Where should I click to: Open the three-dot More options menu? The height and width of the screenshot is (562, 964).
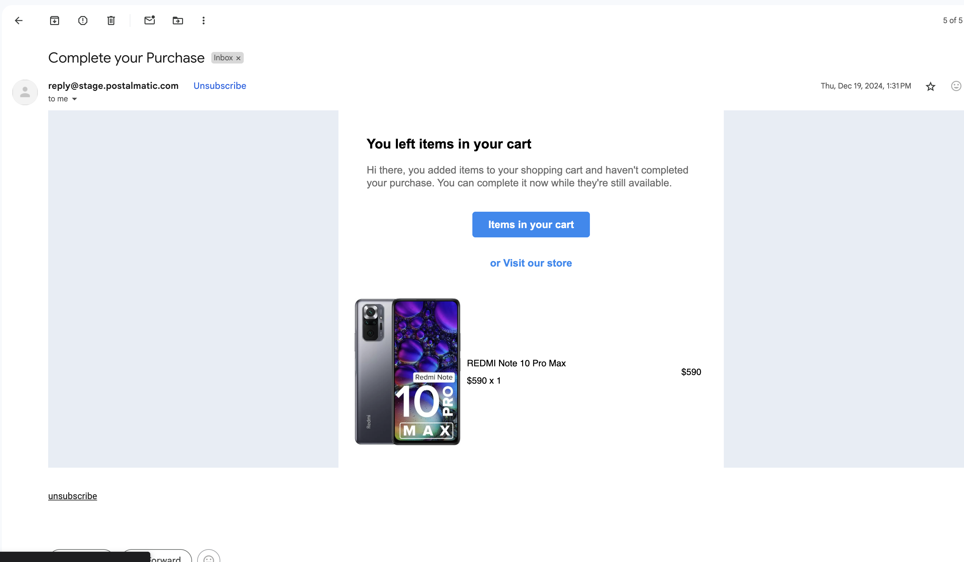204,21
